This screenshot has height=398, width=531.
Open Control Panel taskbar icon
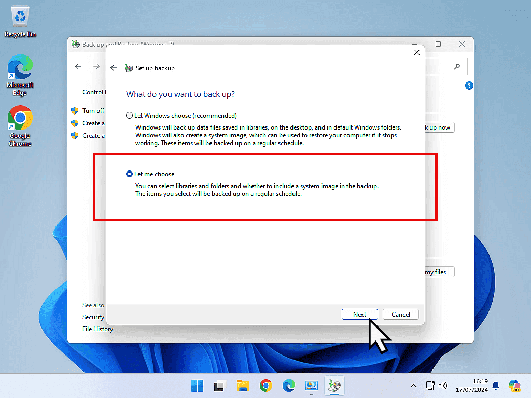312,386
